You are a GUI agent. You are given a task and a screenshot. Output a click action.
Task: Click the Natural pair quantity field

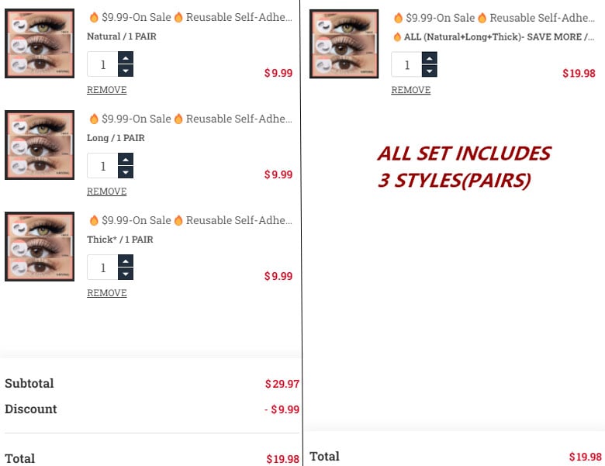tap(102, 64)
